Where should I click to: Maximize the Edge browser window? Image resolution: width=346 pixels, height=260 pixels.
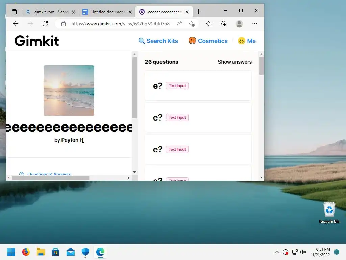(241, 10)
